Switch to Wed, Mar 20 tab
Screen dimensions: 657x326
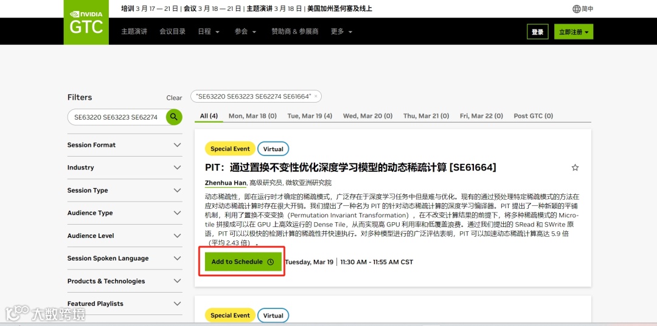point(368,116)
